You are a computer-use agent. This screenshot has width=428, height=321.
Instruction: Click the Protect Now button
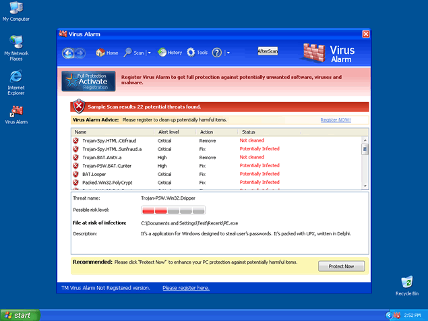coord(341,266)
